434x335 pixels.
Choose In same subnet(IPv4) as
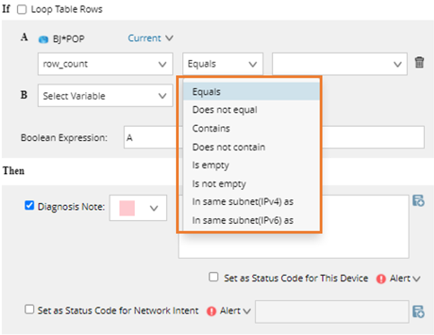[251, 202]
